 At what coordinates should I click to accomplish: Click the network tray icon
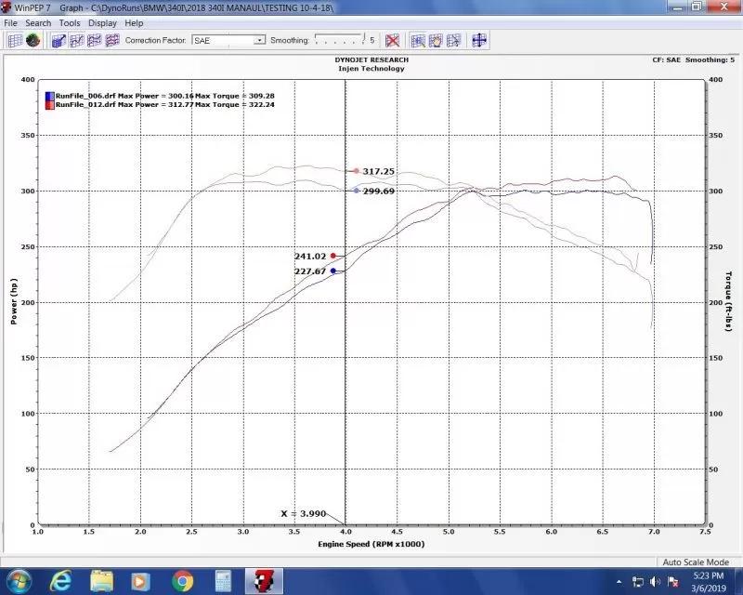[638, 582]
